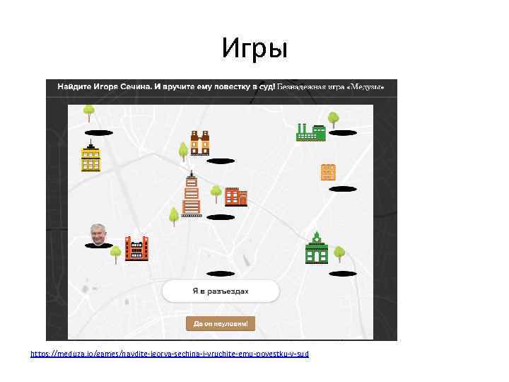Click the hole below the small orange block

pos(343,189)
